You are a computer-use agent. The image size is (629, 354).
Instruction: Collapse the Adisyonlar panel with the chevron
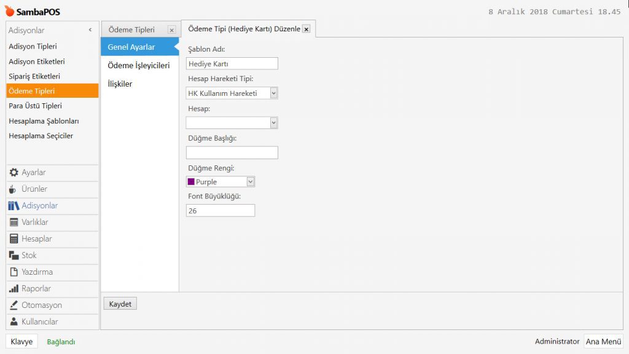[90, 30]
